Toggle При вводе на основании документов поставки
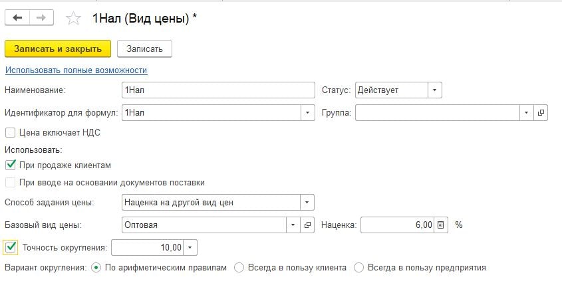Image resolution: width=562 pixels, height=303 pixels. click(11, 182)
